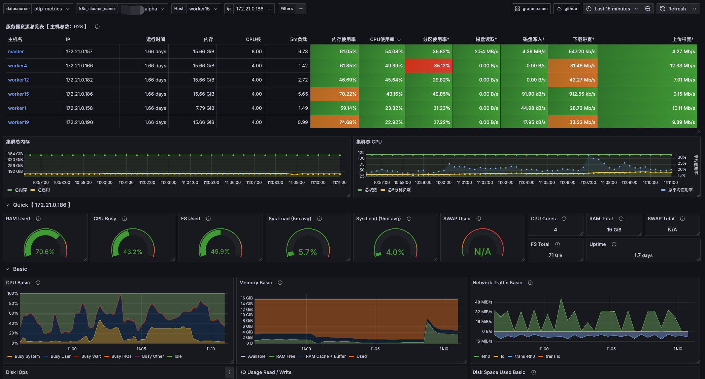This screenshot has width=705, height=379.
Task: Open the Disk IOps panel menu dots
Action: click(229, 372)
